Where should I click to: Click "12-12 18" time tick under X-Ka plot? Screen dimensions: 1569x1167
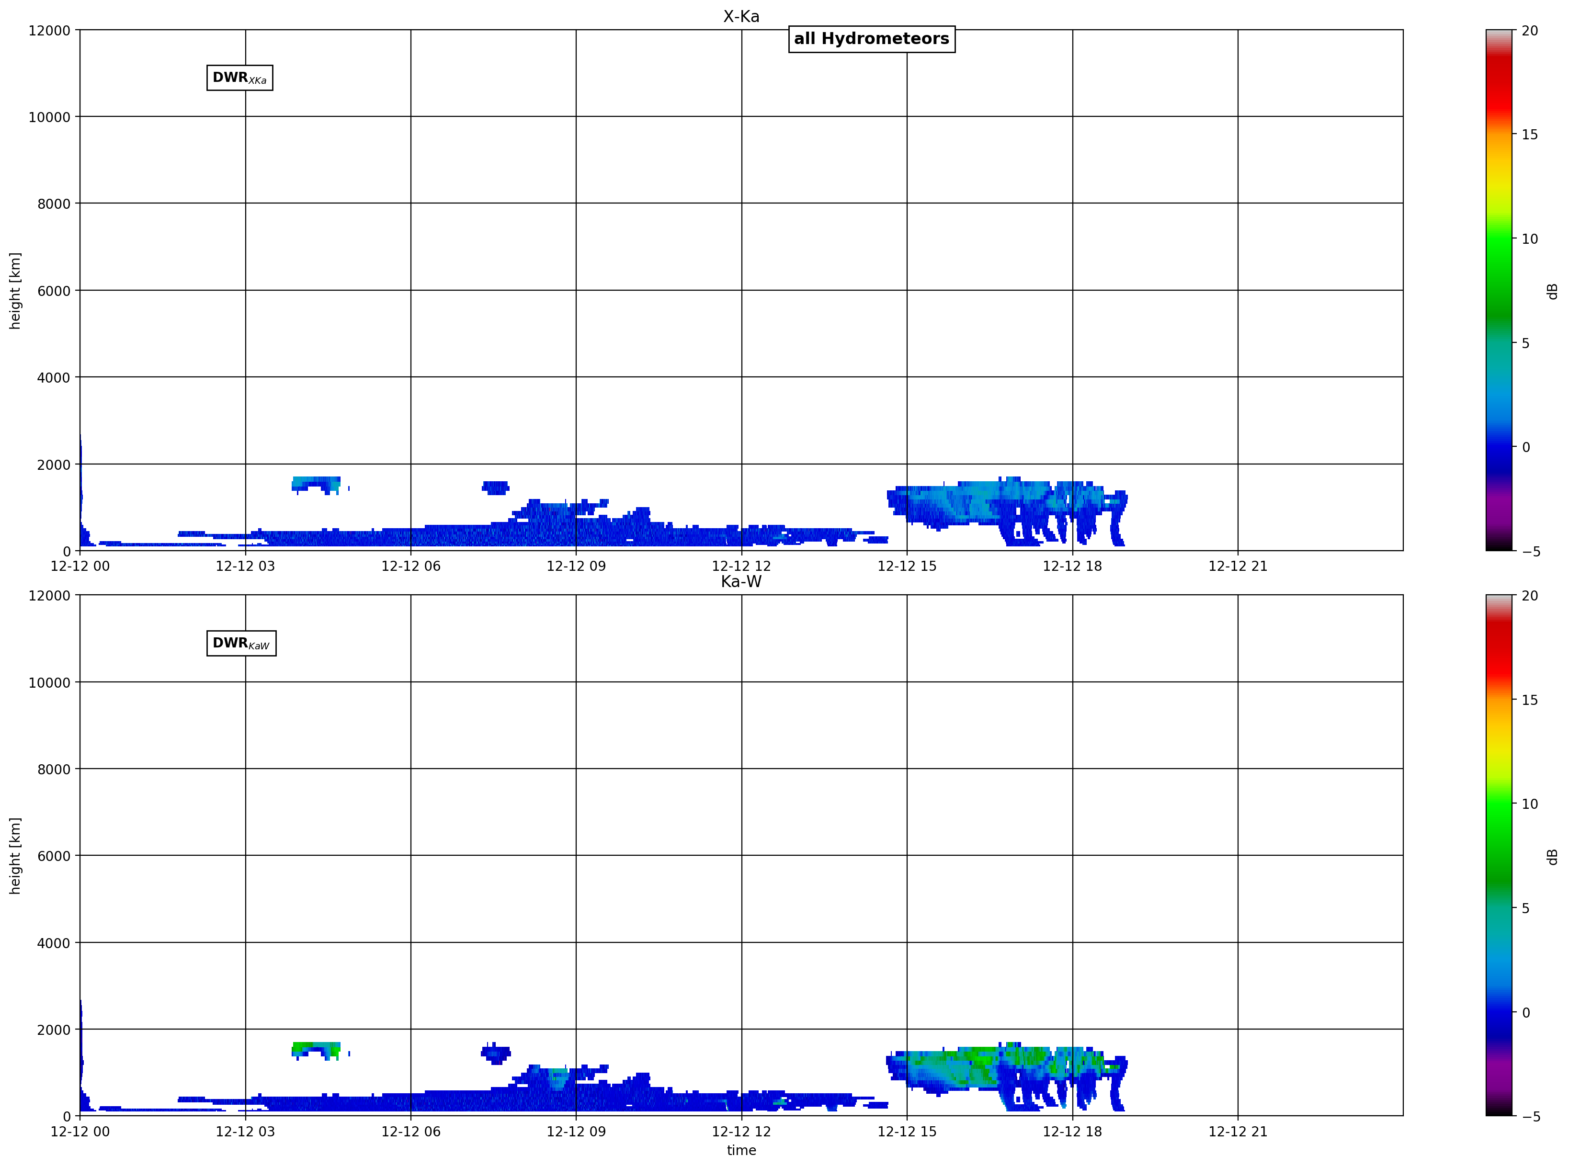(x=1072, y=566)
